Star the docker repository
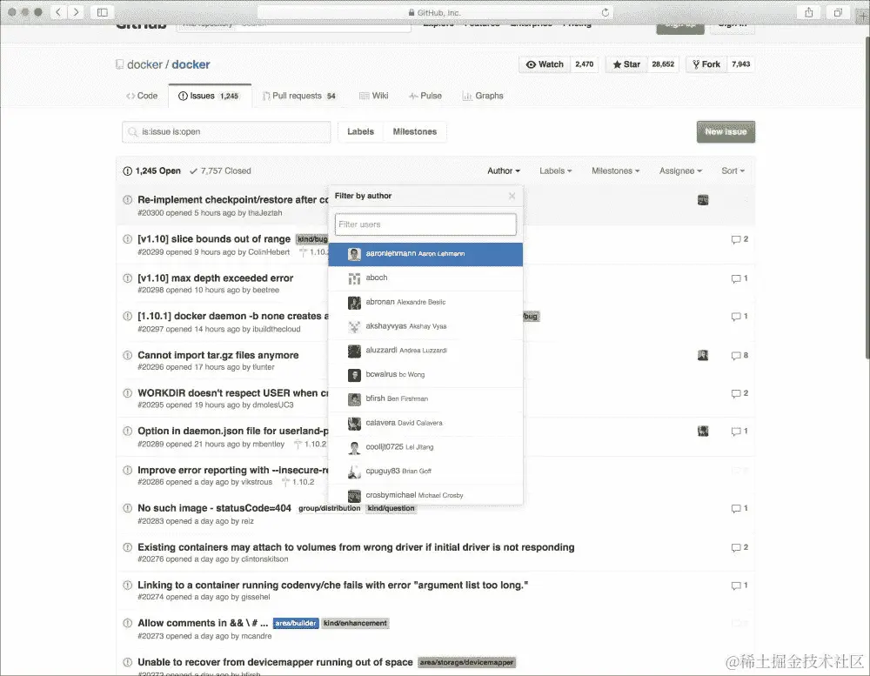Viewport: 870px width, 676px height. [626, 64]
